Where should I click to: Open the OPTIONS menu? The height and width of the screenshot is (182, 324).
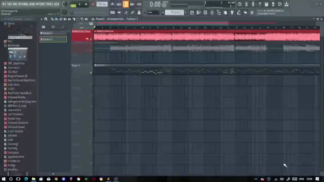[x=40, y=4]
